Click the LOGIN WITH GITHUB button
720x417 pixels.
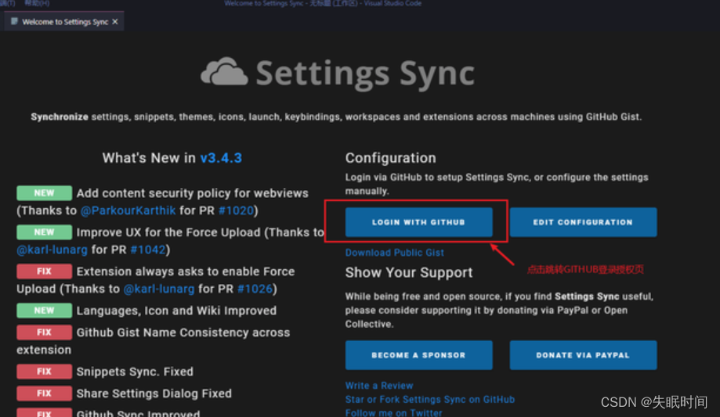coord(419,222)
